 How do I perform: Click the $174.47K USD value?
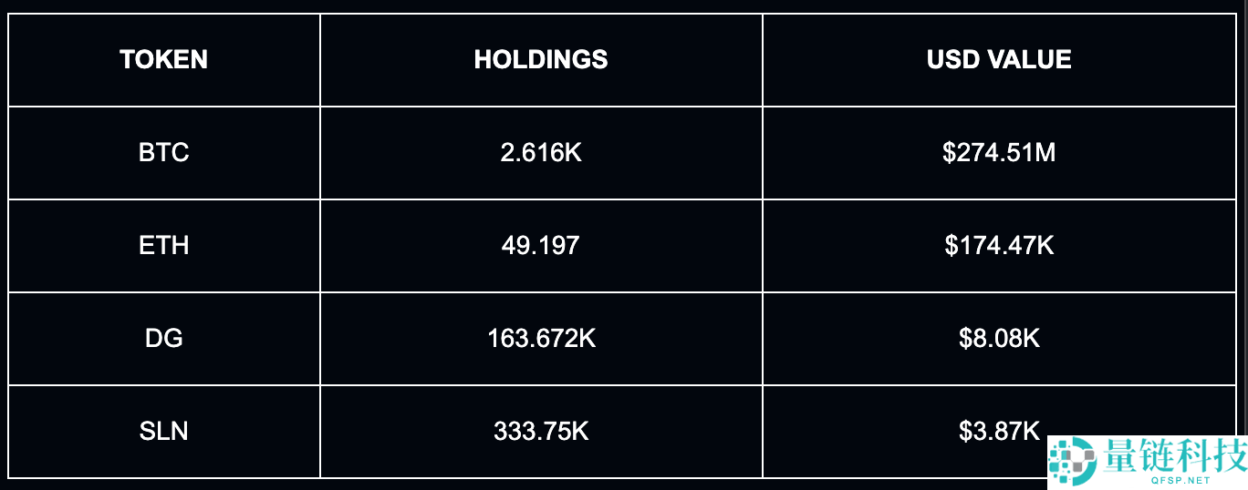[999, 246]
